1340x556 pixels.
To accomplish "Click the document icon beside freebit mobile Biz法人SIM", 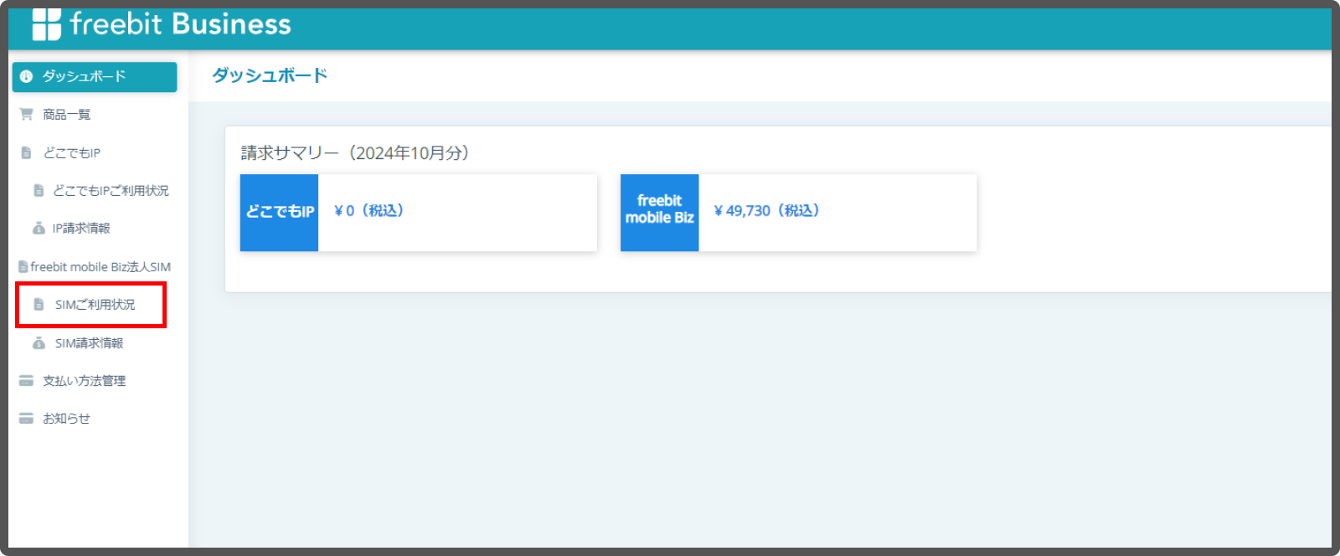I will click(23, 266).
